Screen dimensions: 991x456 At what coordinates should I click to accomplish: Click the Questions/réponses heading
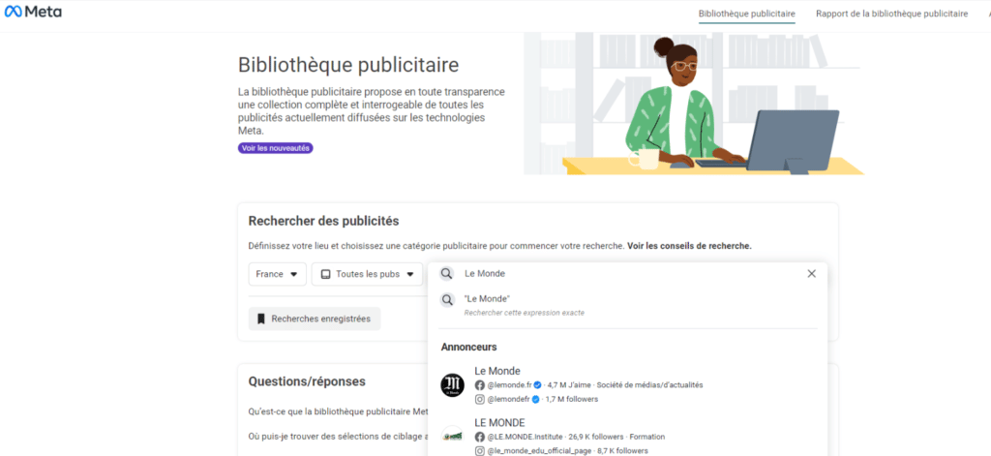click(x=307, y=381)
